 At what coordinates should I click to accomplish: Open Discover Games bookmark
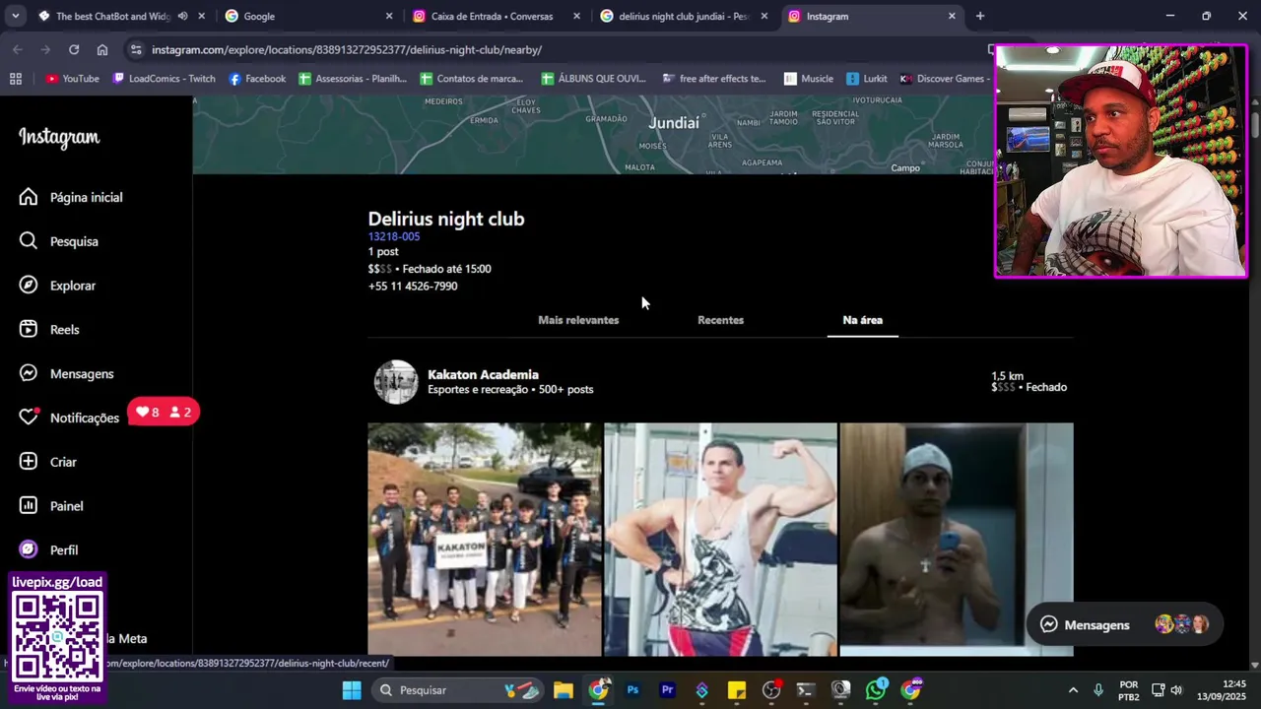coord(943,79)
